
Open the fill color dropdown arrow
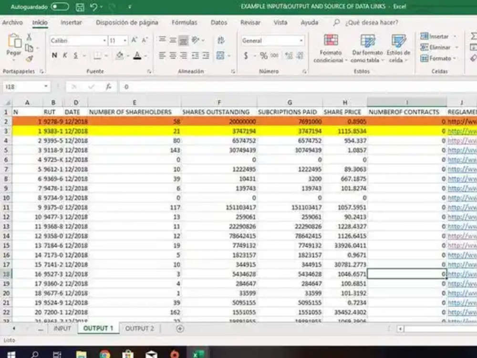click(128, 56)
